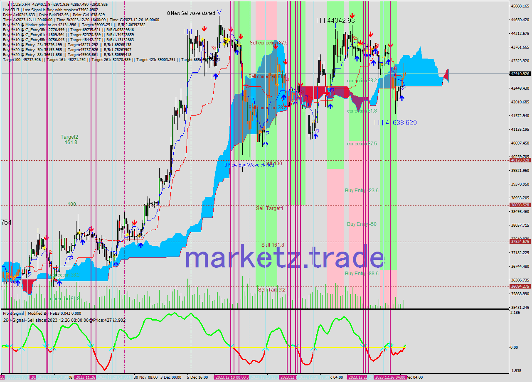This screenshot has width=532, height=382.
Task: Click the 35868.990 price axis value
Action: [x=520, y=294]
